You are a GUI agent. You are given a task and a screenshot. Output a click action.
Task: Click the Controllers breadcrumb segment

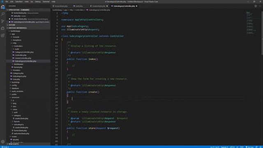pyautogui.click(x=79, y=10)
